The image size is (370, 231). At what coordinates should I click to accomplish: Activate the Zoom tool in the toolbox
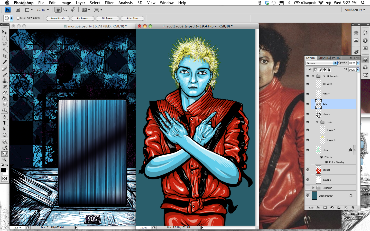[5, 160]
